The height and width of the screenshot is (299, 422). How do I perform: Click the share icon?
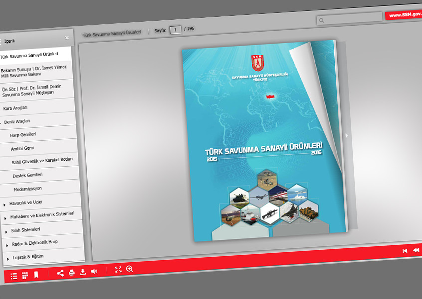click(60, 273)
